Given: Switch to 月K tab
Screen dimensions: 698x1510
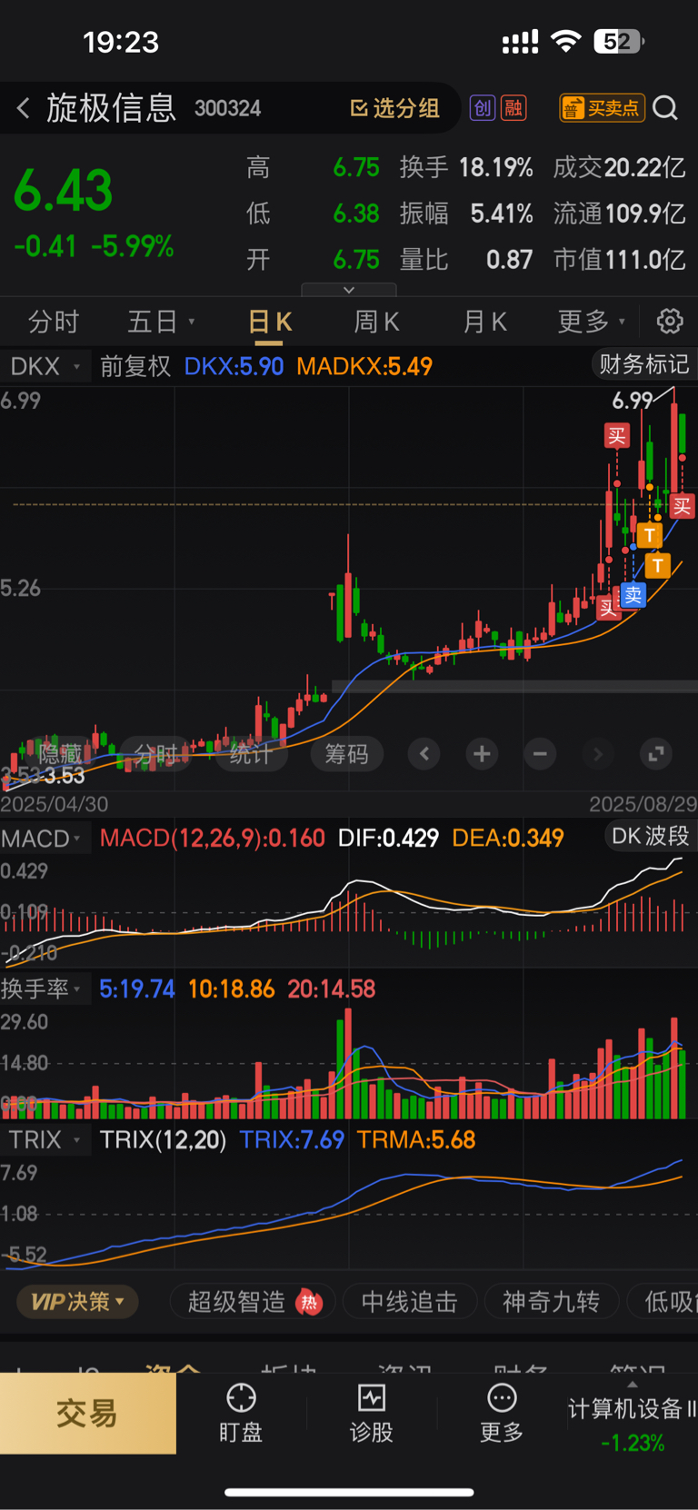Looking at the screenshot, I should click(x=484, y=322).
